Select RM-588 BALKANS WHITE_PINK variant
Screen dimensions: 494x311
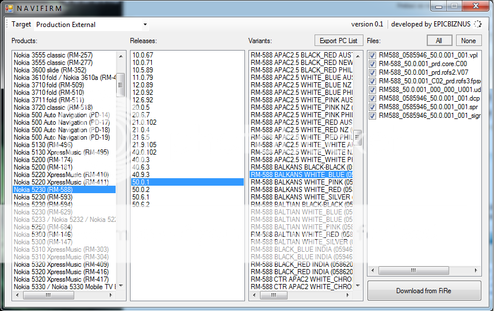click(301, 182)
